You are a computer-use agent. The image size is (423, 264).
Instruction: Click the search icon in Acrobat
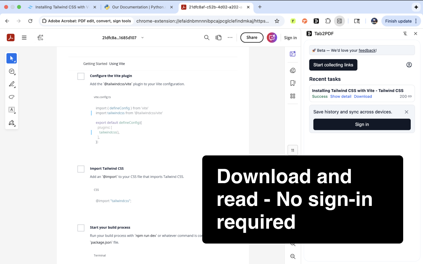click(207, 38)
